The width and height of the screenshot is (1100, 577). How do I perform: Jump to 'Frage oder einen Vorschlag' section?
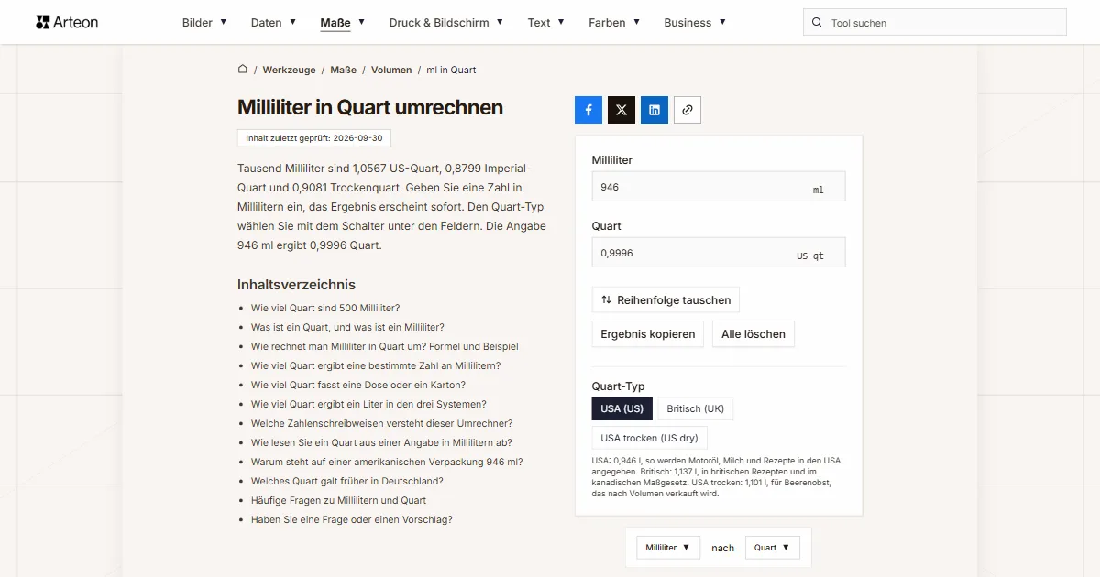(x=352, y=519)
